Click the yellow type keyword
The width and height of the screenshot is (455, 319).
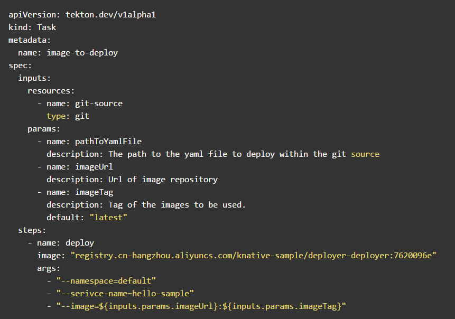point(56,116)
